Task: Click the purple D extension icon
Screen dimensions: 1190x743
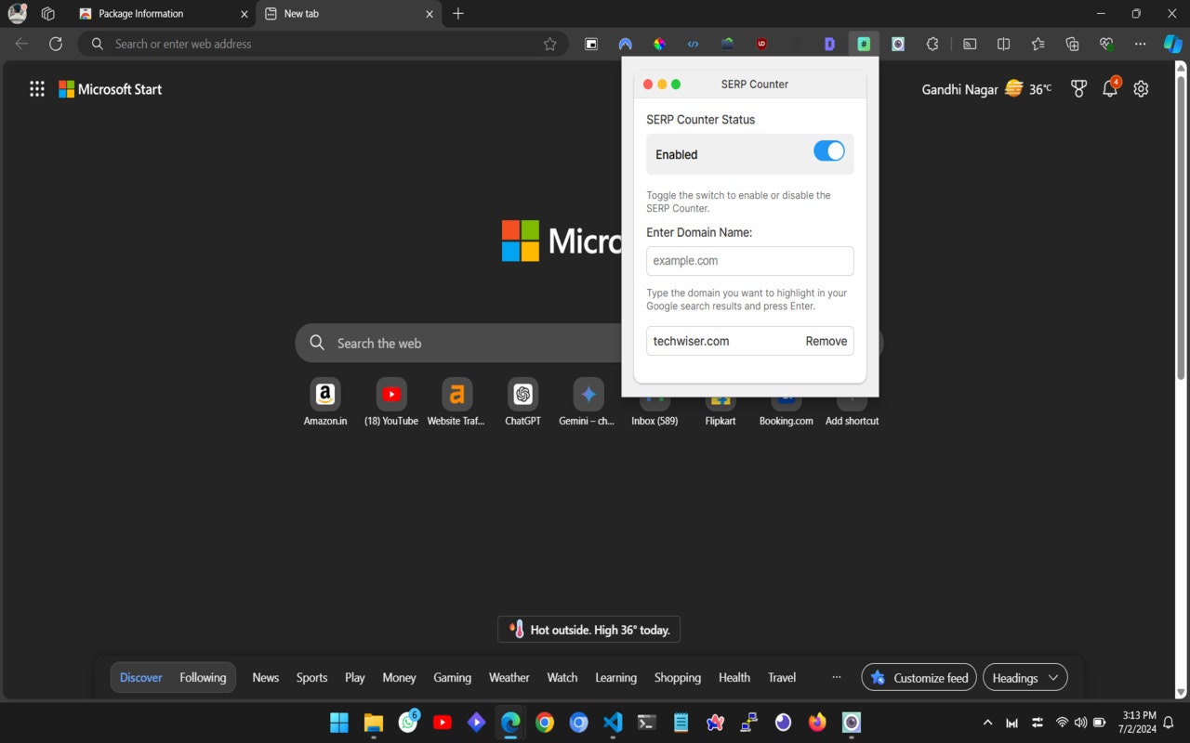Action: coord(829,44)
